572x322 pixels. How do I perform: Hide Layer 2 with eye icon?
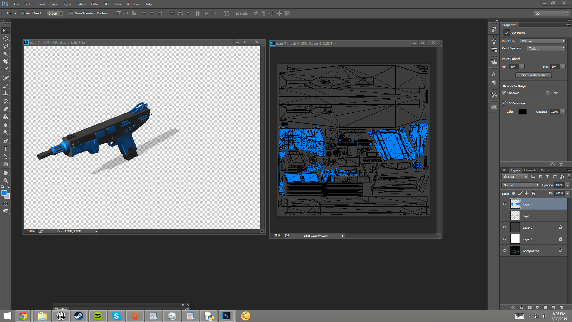pyautogui.click(x=505, y=227)
